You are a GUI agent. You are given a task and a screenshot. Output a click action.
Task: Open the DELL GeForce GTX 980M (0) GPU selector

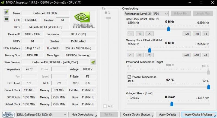click(x=42, y=115)
